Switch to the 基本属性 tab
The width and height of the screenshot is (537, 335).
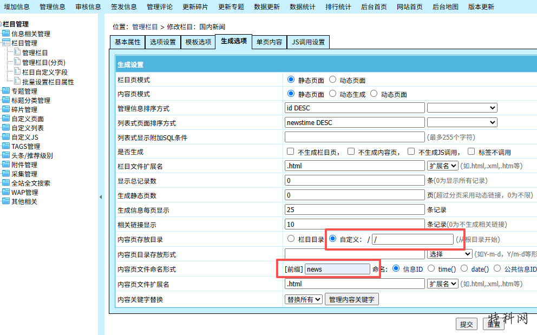pos(128,42)
